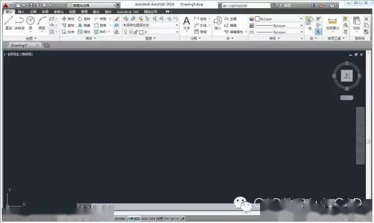Select the Circle (圆) tool
This screenshot has width=374, height=223.
point(30,23)
